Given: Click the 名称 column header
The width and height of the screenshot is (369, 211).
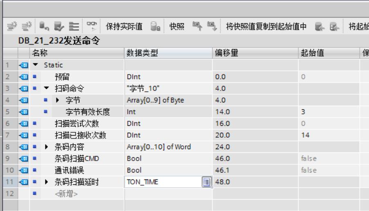Looking at the screenshot, I should pos(77,53).
